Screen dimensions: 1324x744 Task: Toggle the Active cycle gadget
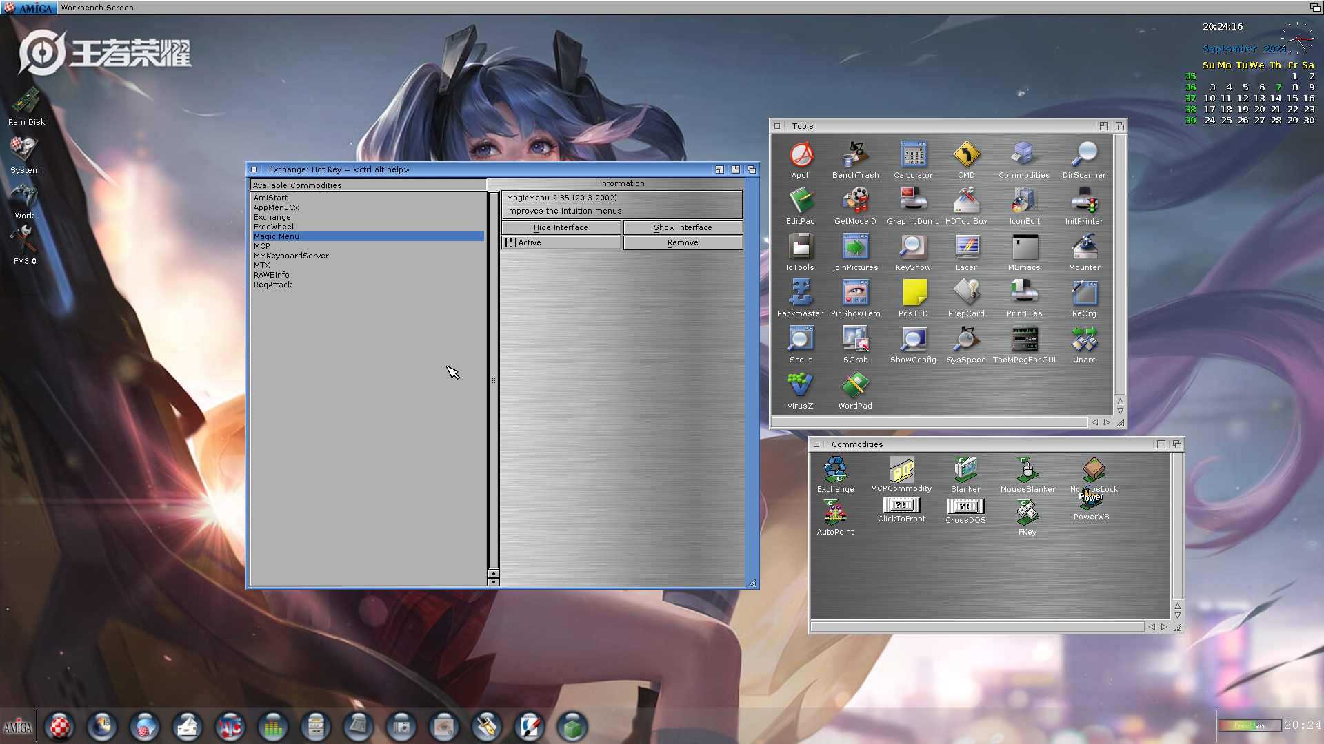pyautogui.click(x=561, y=242)
